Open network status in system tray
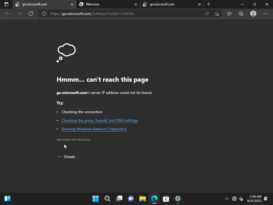 [234, 199]
